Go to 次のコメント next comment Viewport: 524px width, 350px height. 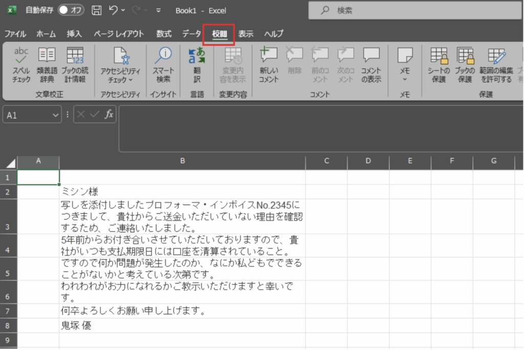(345, 65)
